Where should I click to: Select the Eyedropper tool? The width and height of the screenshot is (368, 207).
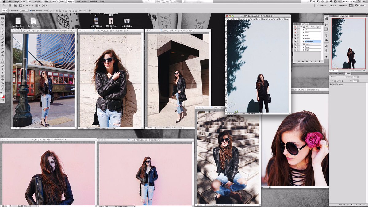pyautogui.click(x=2, y=34)
